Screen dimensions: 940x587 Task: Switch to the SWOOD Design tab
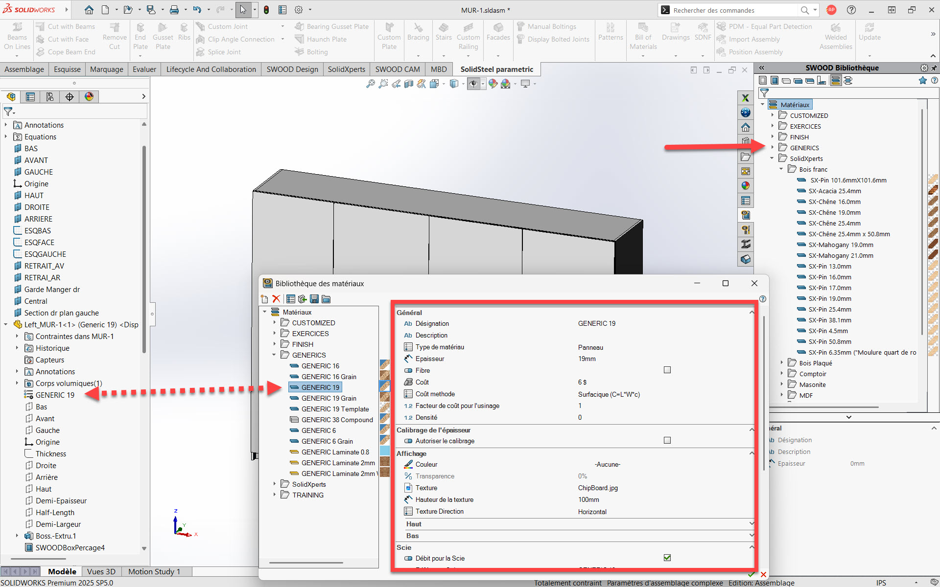pyautogui.click(x=292, y=69)
